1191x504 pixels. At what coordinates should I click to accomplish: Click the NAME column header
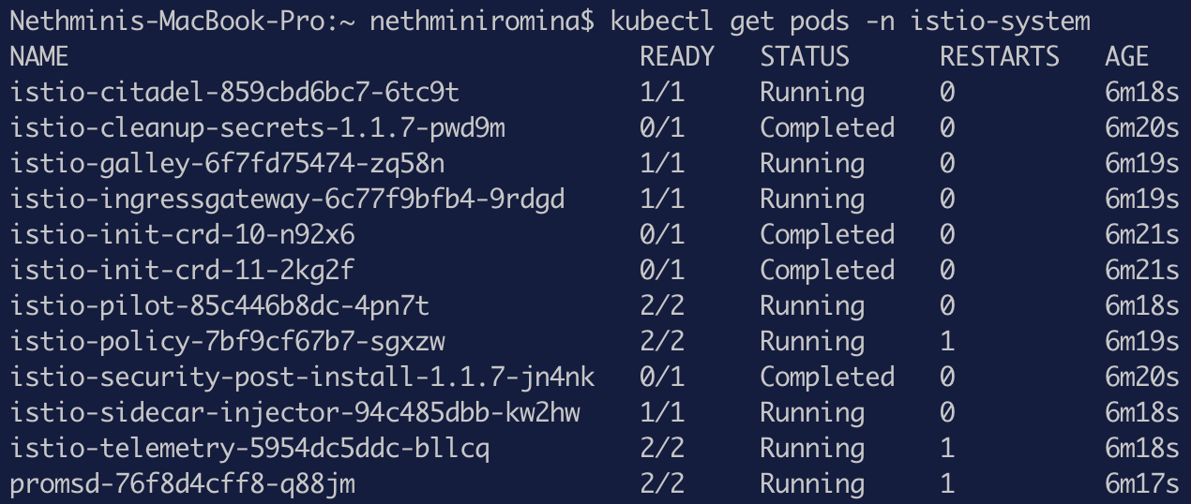point(39,57)
